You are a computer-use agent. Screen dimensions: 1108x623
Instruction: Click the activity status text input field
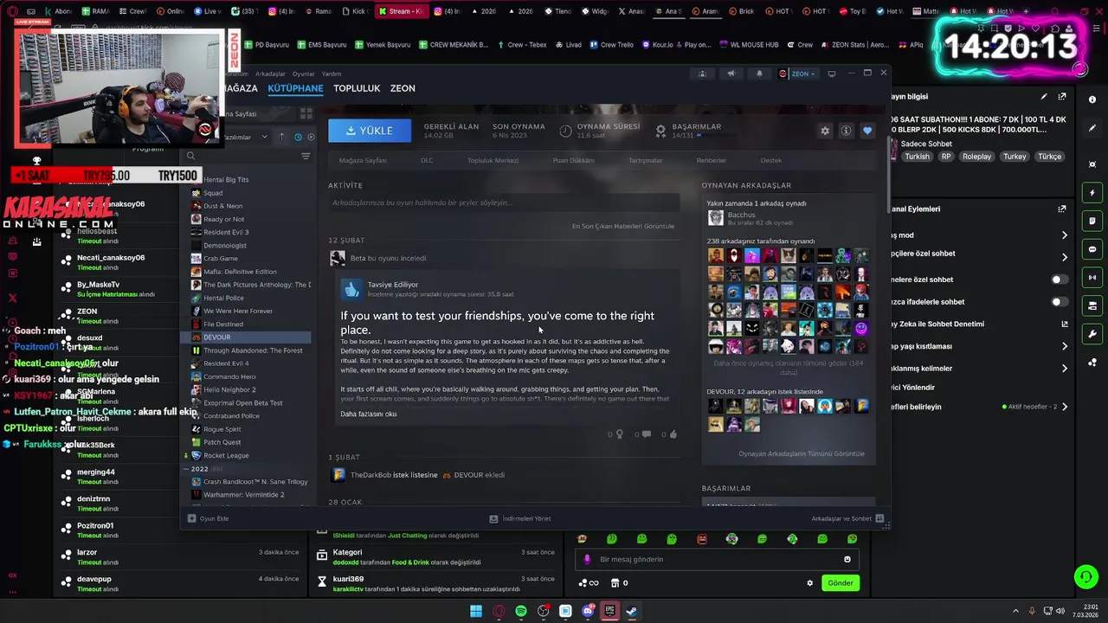[502, 202]
